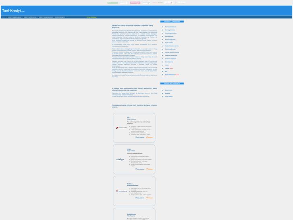Click bullet icon beside Kredyty mieszkaniowe
The width and height of the screenshot is (293, 220).
coord(162,27)
